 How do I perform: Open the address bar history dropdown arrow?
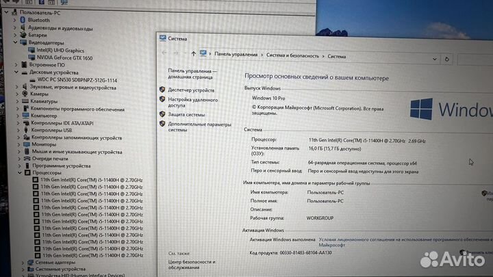point(435,59)
